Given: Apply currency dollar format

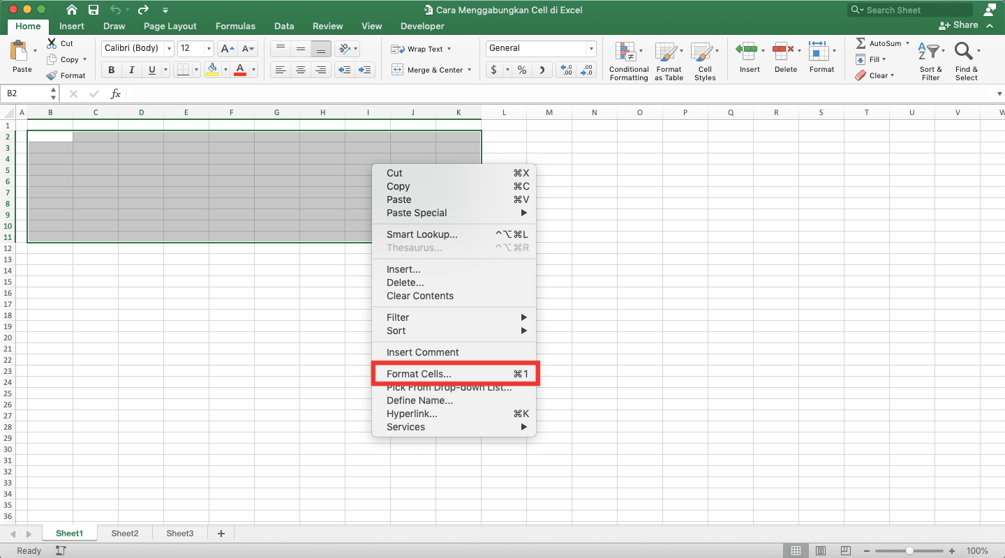Looking at the screenshot, I should 494,70.
